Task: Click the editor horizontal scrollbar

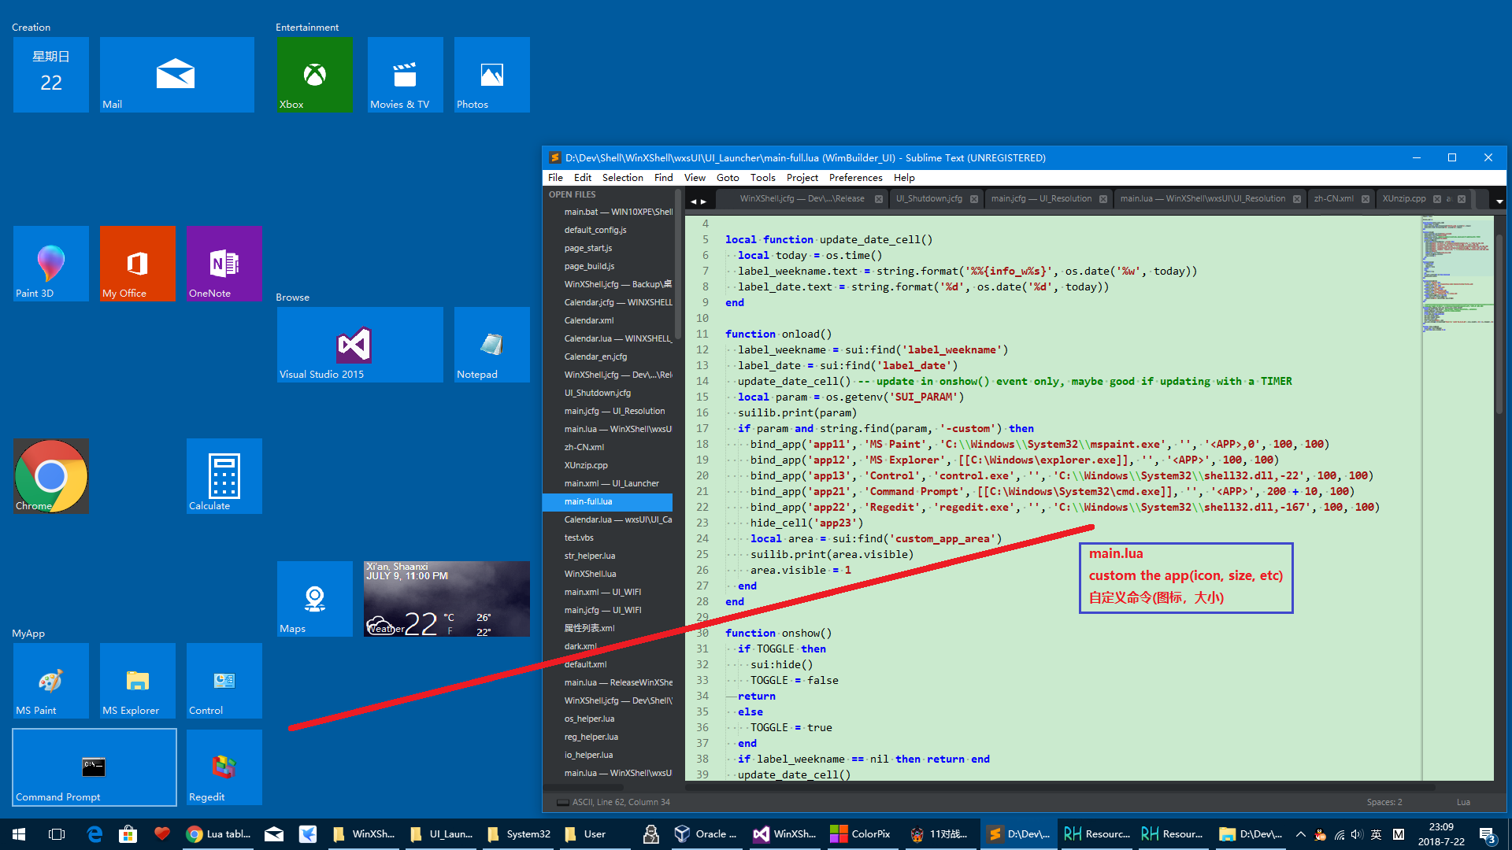Action: coord(1059,787)
